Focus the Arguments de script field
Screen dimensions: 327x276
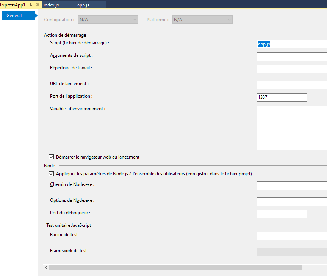(x=292, y=57)
